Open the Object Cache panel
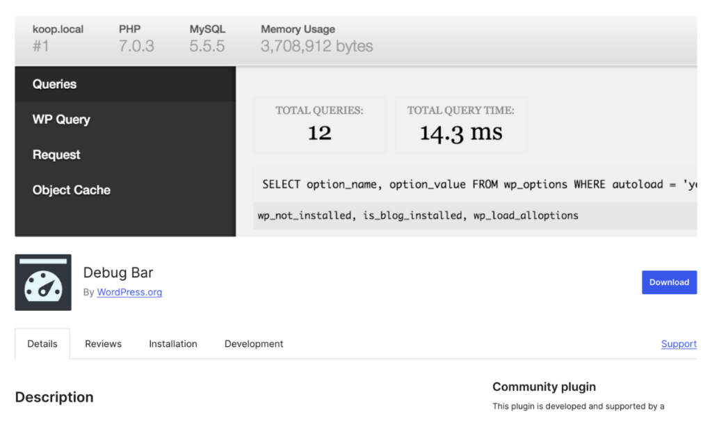712x427 pixels. pyautogui.click(x=72, y=189)
